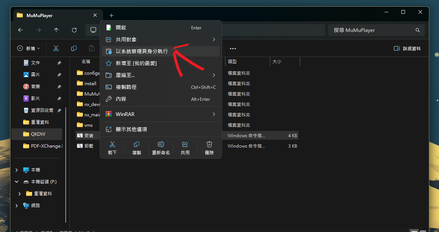Click the Cut scissors icon in toolbar
Screen dimensions: 439x232
pos(56,48)
